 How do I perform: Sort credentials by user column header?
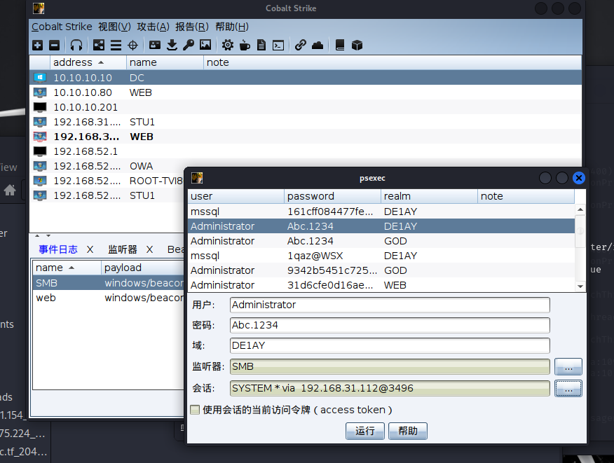pos(236,196)
